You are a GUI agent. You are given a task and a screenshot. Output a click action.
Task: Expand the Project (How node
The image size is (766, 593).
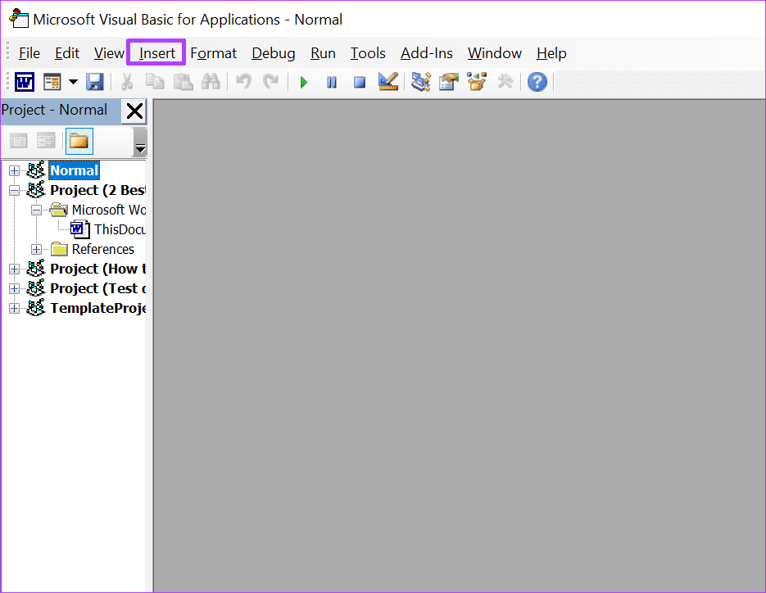click(x=14, y=269)
